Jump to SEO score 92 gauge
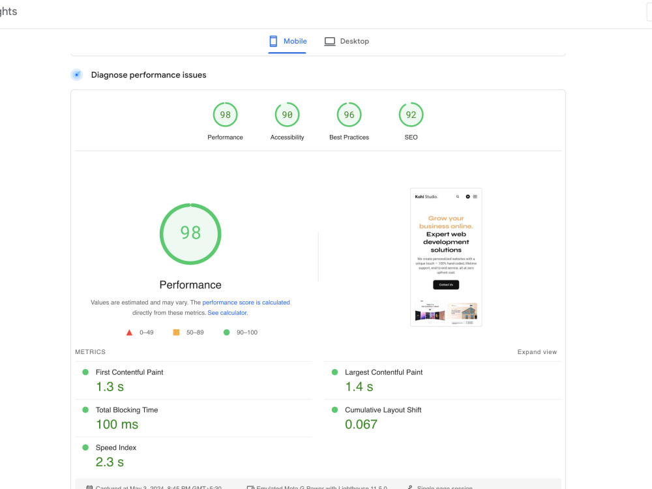Viewport: 652px width, 489px height. click(411, 115)
